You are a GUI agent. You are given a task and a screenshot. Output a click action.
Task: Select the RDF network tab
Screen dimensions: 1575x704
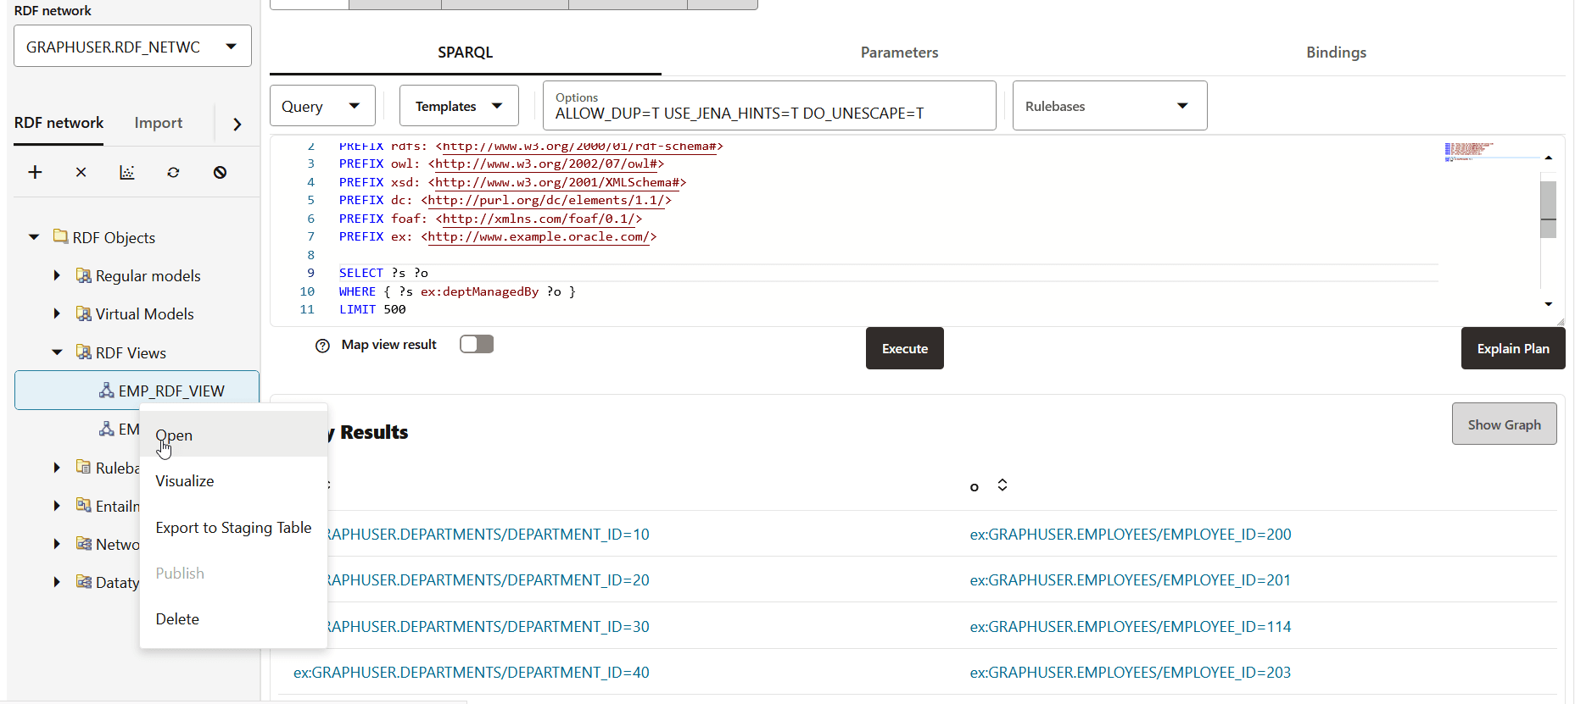tap(59, 123)
